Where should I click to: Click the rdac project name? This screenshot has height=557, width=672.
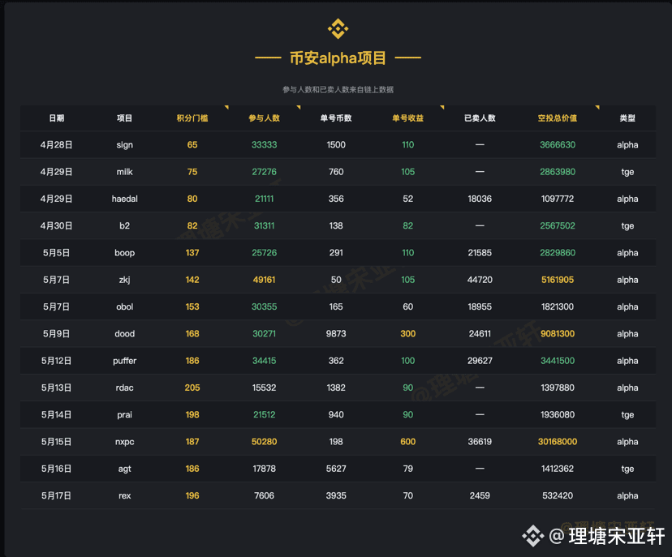pyautogui.click(x=125, y=388)
